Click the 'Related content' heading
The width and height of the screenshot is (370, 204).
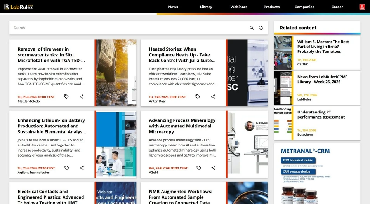click(x=298, y=28)
